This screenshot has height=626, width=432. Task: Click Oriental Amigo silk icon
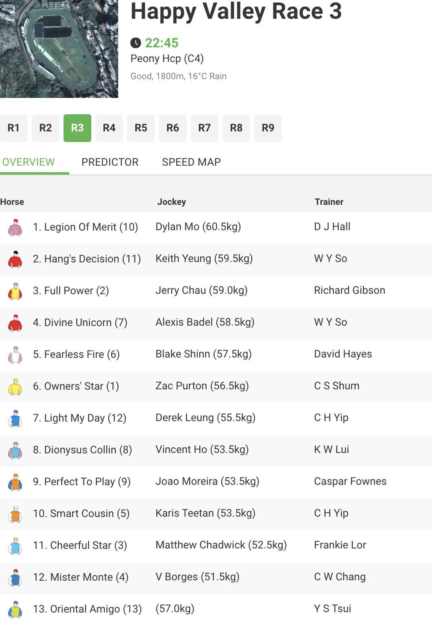click(x=15, y=609)
